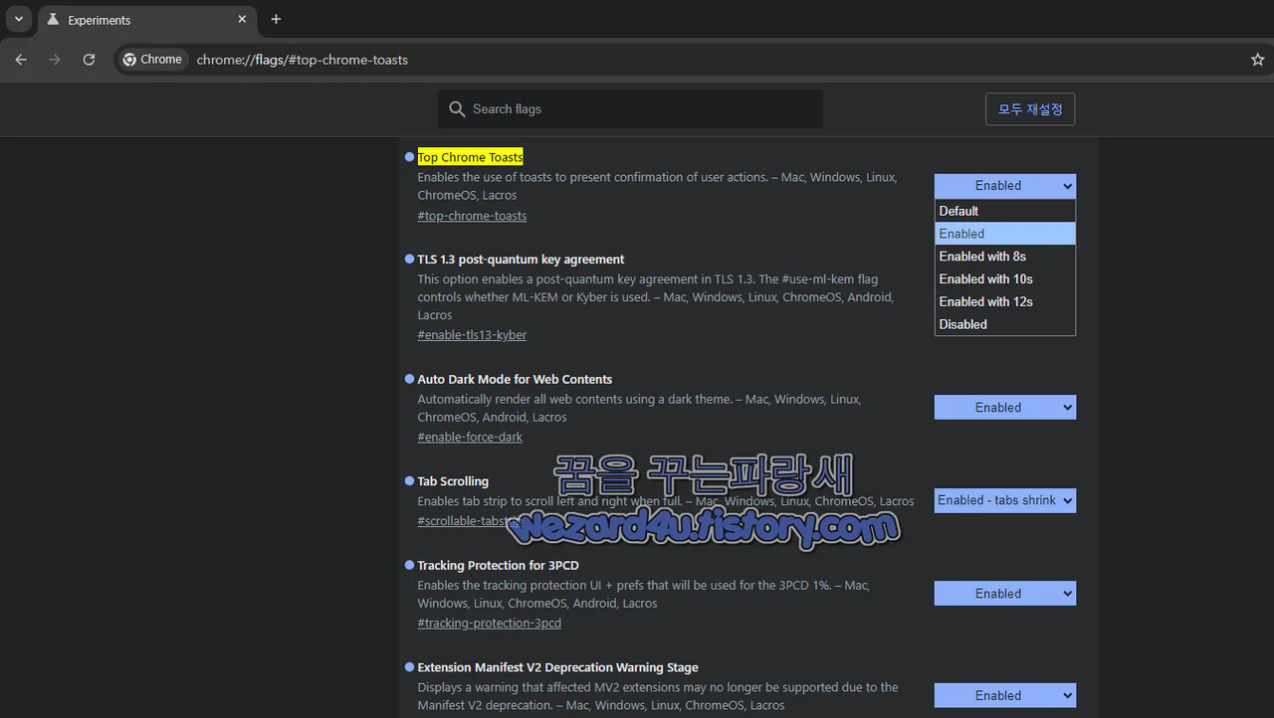Open Auto Dark Mode Enabled dropdown
Viewport: 1274px width, 718px height.
coord(1005,408)
